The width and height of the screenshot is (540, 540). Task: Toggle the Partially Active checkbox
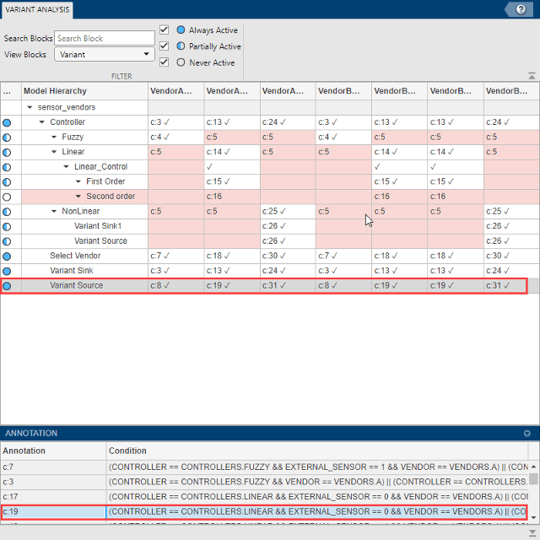164,46
